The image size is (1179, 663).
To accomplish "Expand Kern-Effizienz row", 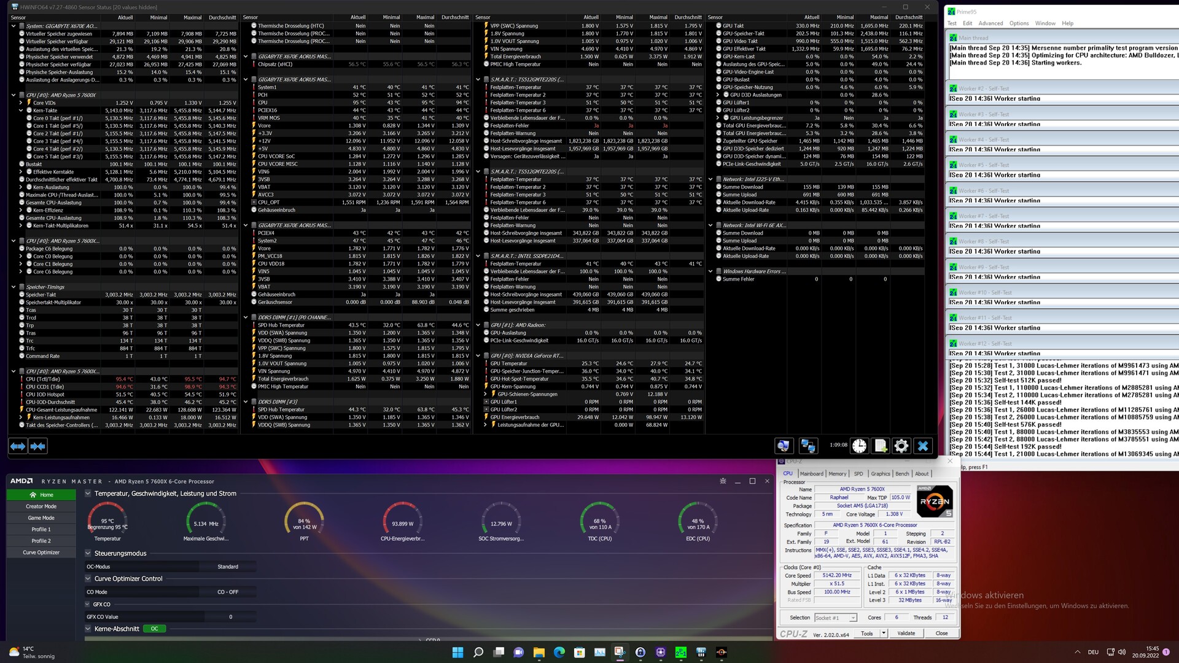I will pyautogui.click(x=21, y=211).
